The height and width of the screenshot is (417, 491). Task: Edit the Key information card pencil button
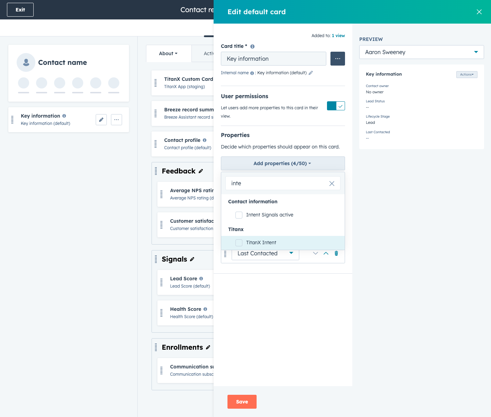click(x=101, y=120)
